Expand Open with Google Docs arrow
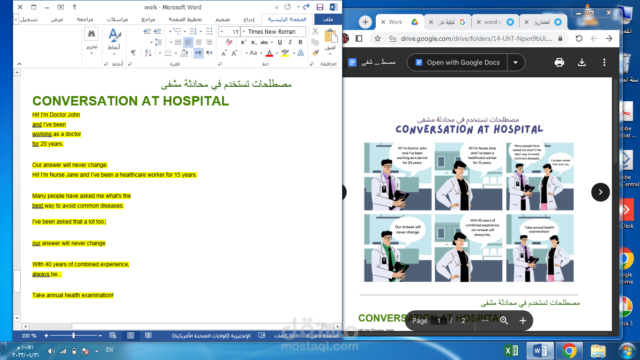This screenshot has height=360, width=640. (516, 62)
